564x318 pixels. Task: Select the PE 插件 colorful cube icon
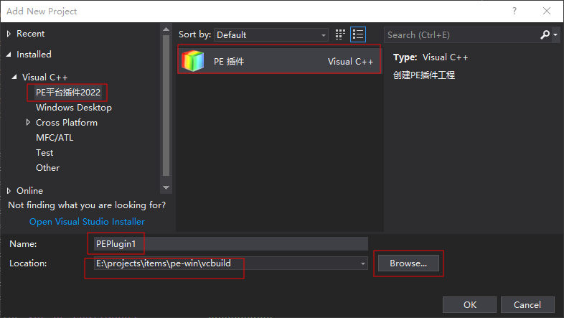pos(193,61)
